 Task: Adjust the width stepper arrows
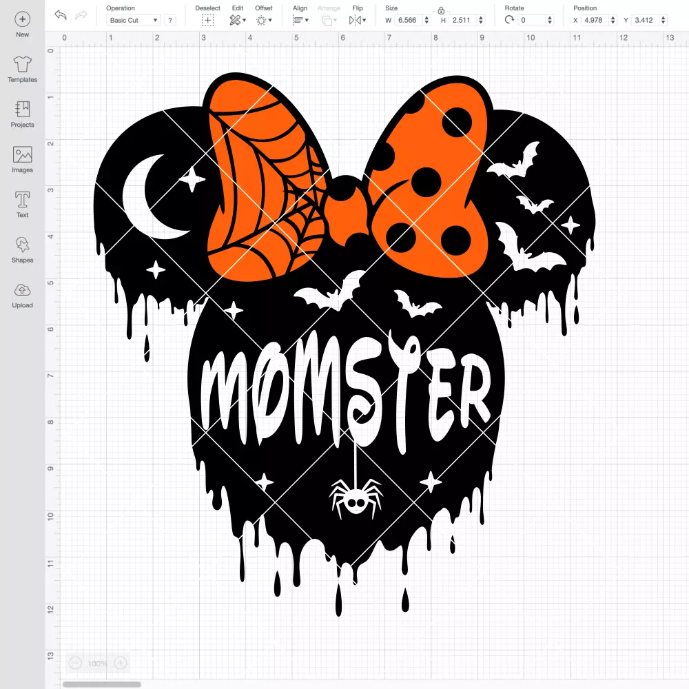(x=426, y=20)
